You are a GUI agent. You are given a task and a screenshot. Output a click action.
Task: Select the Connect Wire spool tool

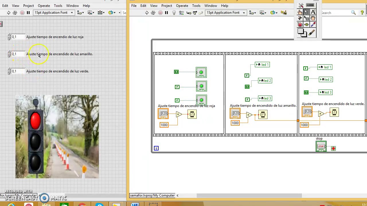300,18
